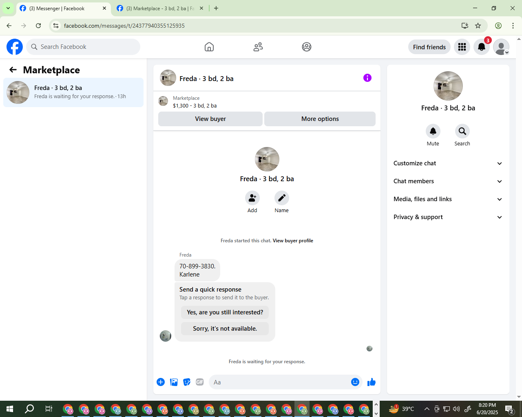Send 'Yes, are you still interested?' quick response
The width and height of the screenshot is (522, 417).
coord(225,312)
